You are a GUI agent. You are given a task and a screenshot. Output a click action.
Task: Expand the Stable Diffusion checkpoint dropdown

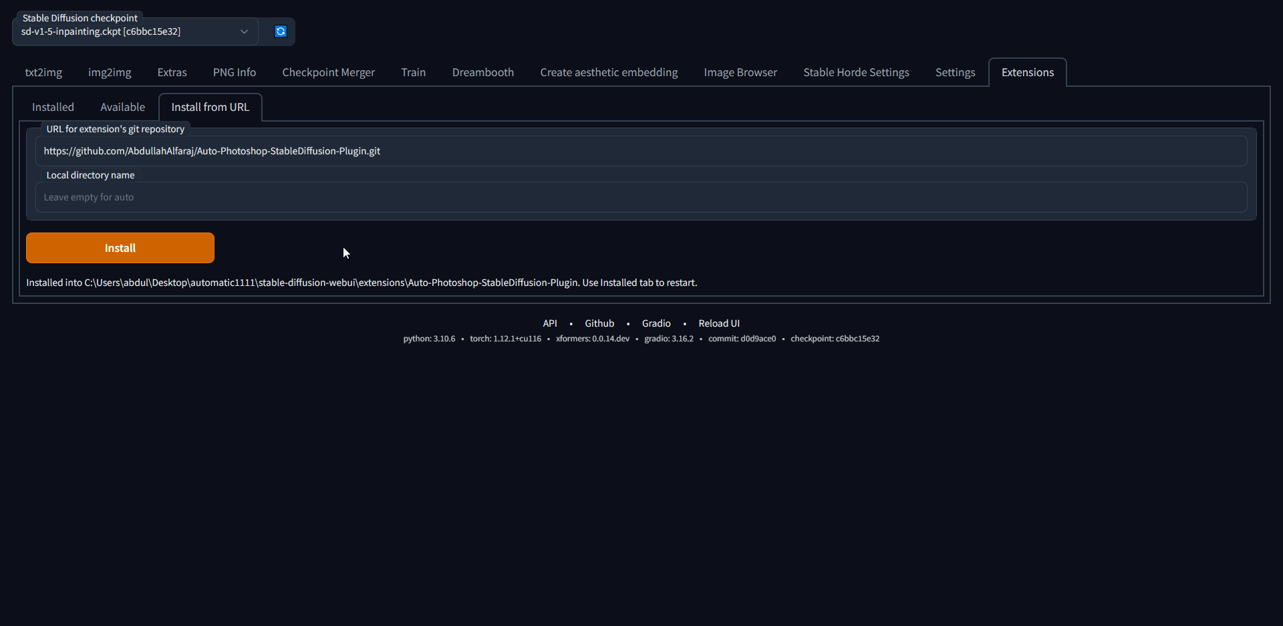(x=244, y=31)
